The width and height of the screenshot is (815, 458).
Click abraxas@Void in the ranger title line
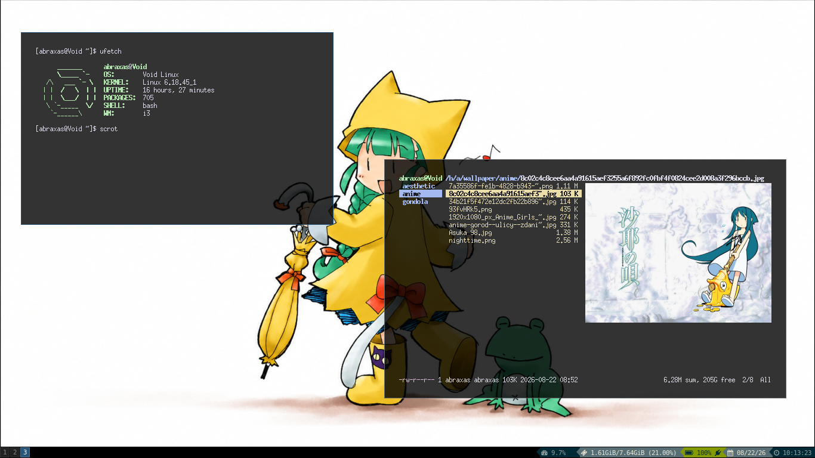[421, 178]
